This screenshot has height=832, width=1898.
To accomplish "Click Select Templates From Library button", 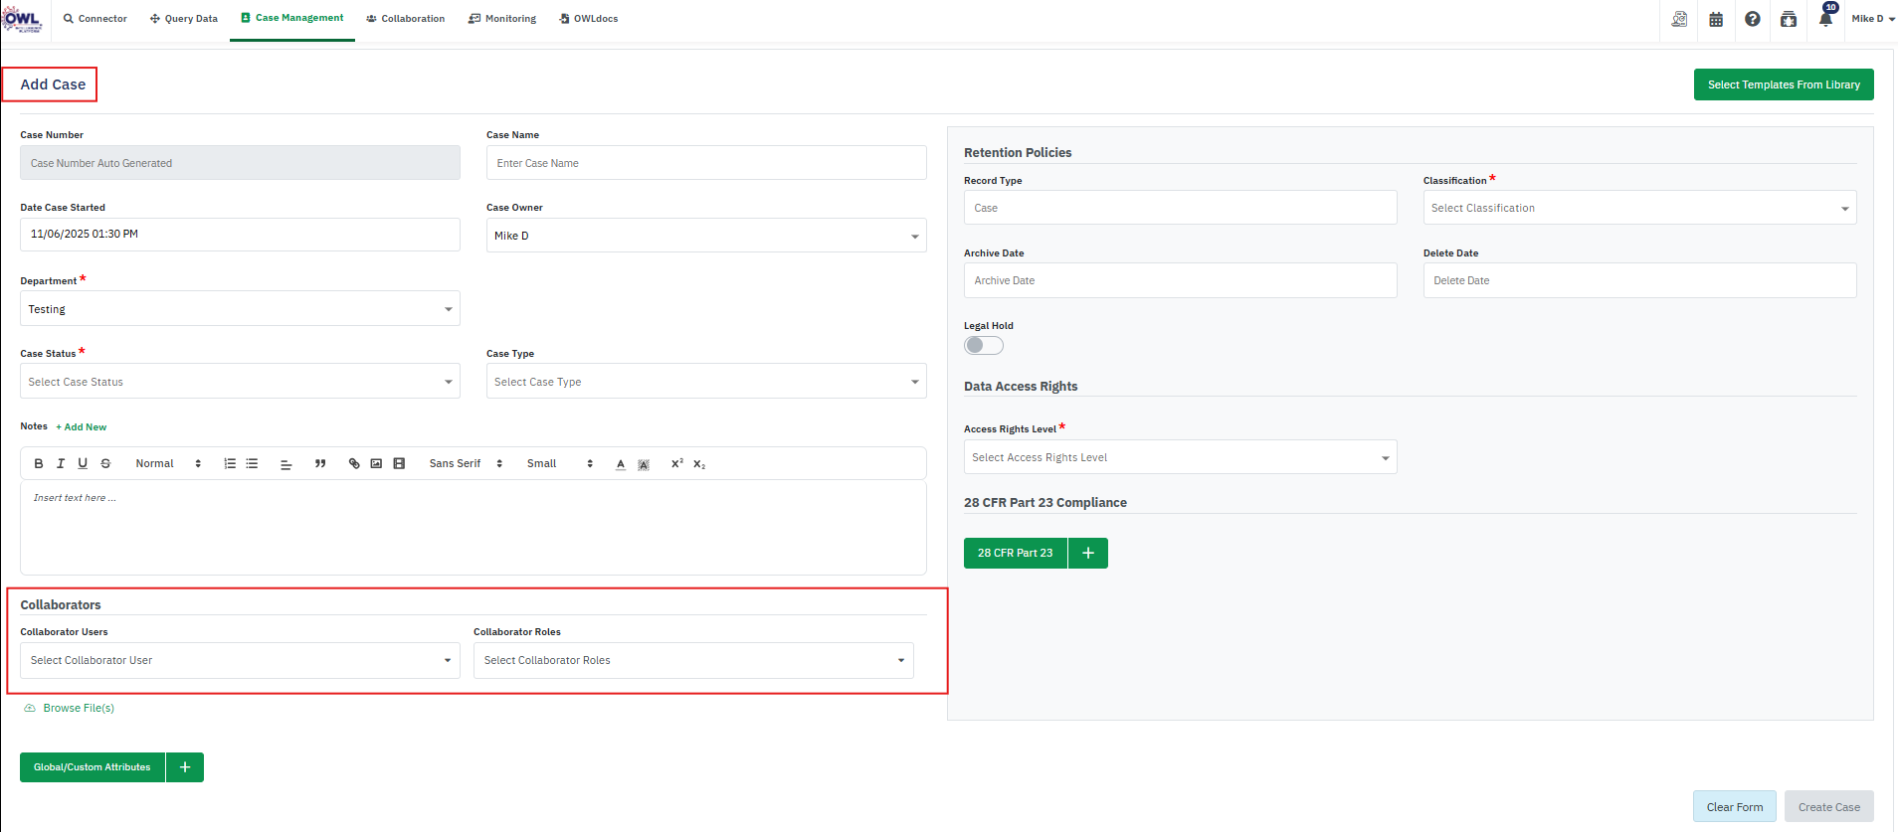I will point(1783,84).
